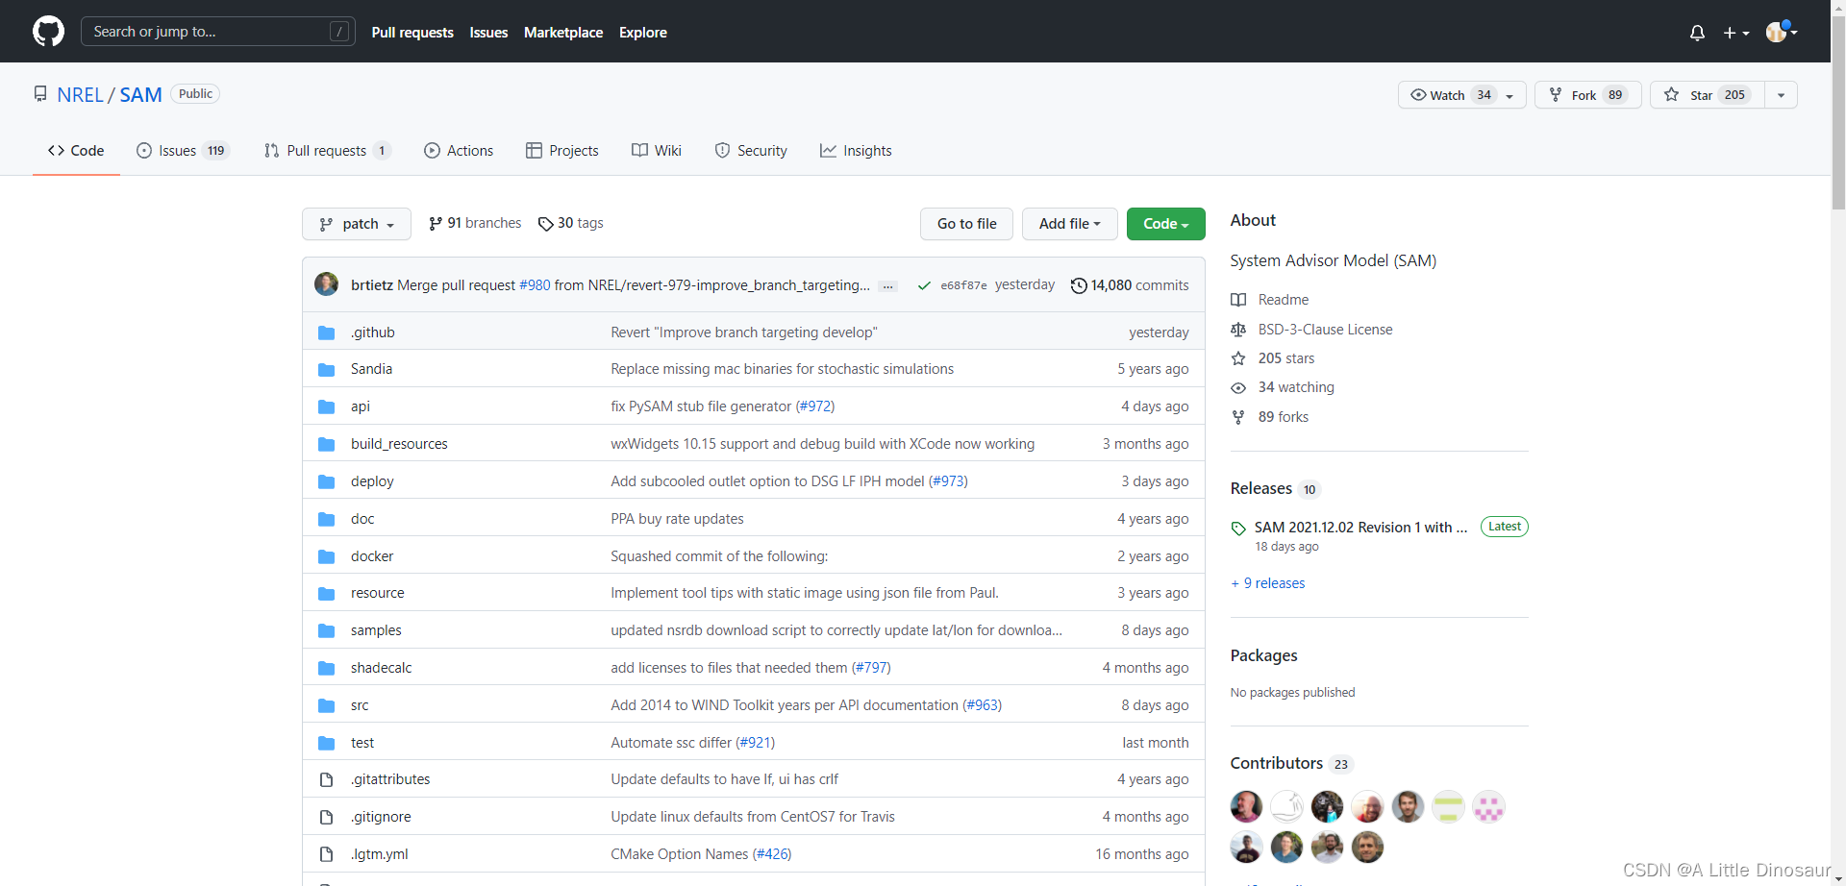1846x886 pixels.
Task: Open the Add file dropdown
Action: click(1069, 224)
